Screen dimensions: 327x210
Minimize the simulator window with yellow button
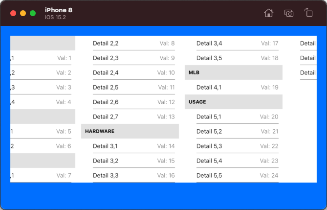[23, 13]
